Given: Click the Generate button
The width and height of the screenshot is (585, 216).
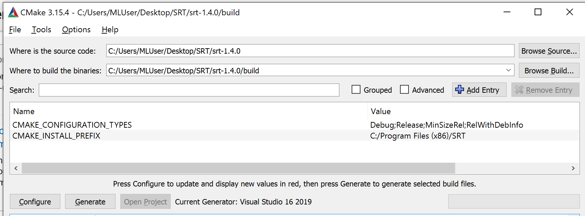Looking at the screenshot, I should (90, 202).
